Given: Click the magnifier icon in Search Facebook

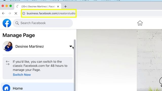Looking at the screenshot, I should 17,23.
